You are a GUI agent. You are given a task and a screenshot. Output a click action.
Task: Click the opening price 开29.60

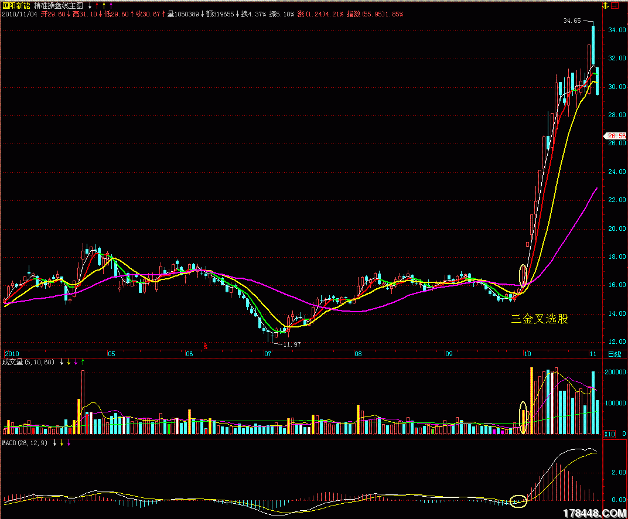tap(53, 15)
